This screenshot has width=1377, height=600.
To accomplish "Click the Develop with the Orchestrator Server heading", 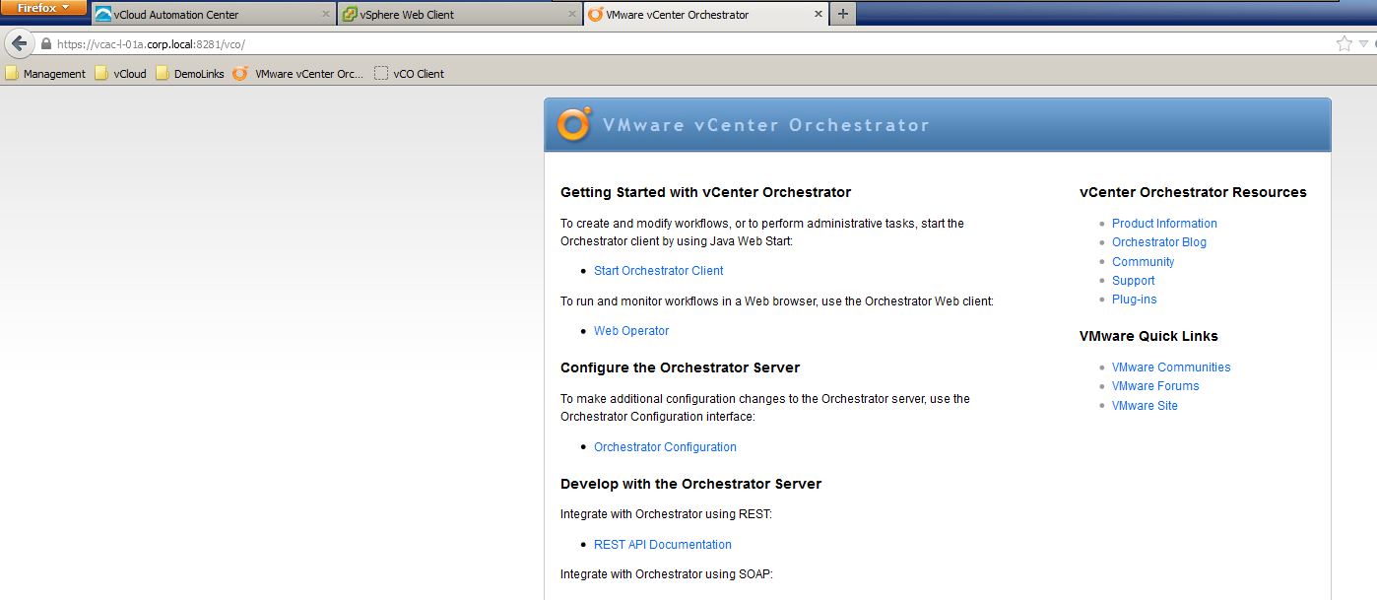I will (690, 484).
